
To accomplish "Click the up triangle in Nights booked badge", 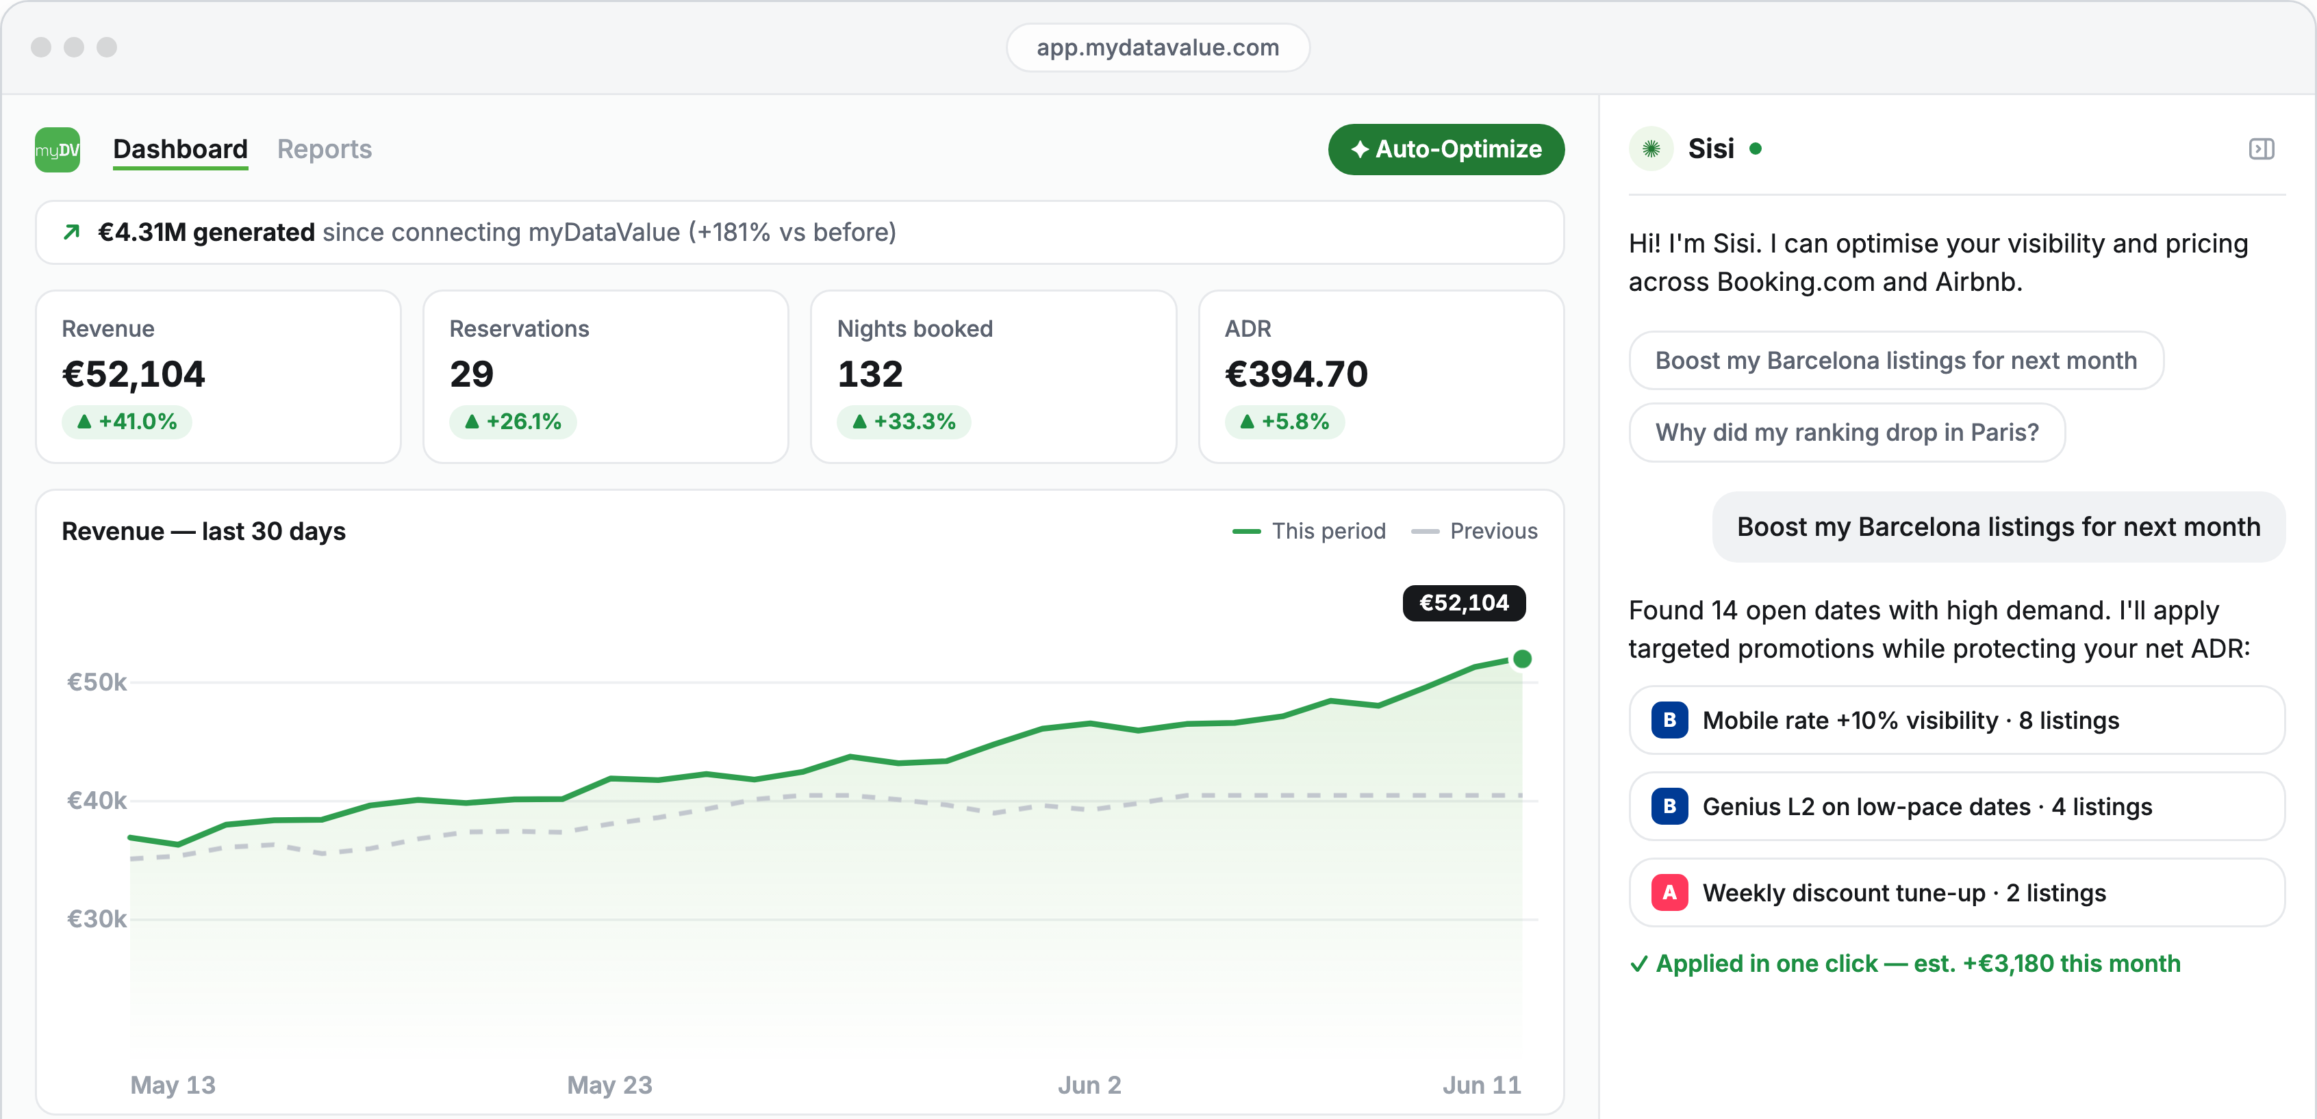I will tap(859, 421).
